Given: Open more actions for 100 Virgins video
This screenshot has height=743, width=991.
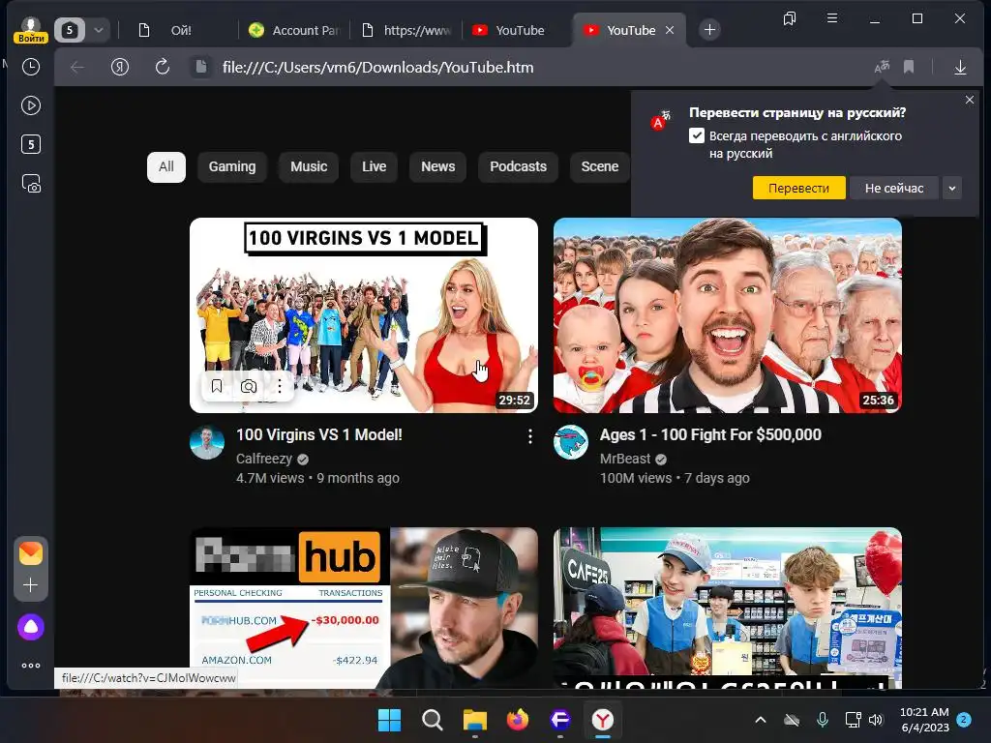Looking at the screenshot, I should [x=529, y=436].
